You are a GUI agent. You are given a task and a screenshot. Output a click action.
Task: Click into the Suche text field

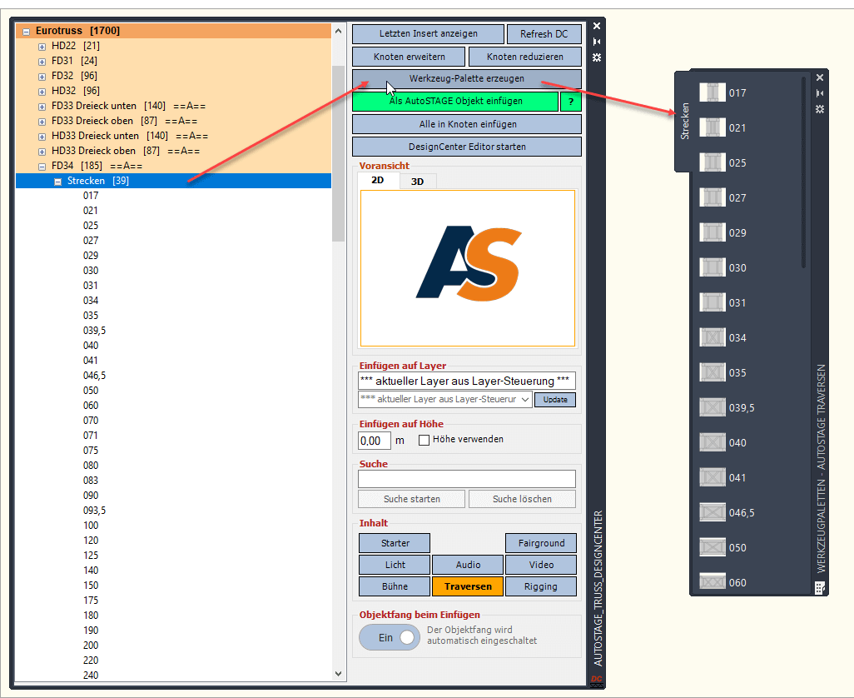467,478
